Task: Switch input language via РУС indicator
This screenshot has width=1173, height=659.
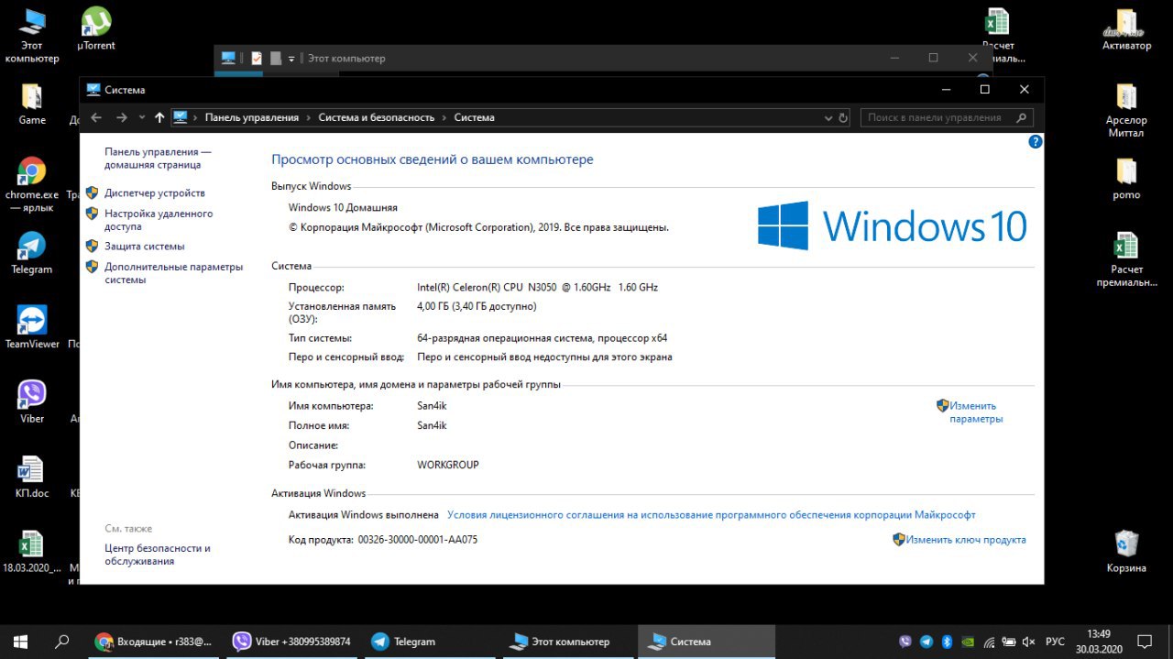Action: (1056, 642)
